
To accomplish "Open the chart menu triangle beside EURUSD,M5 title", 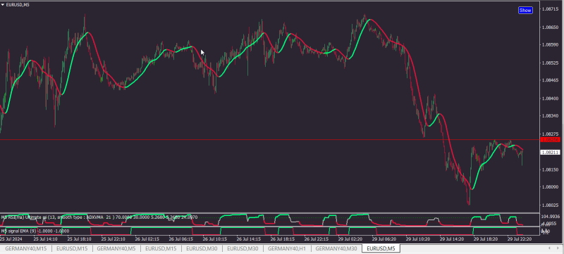I will pyautogui.click(x=3, y=5).
